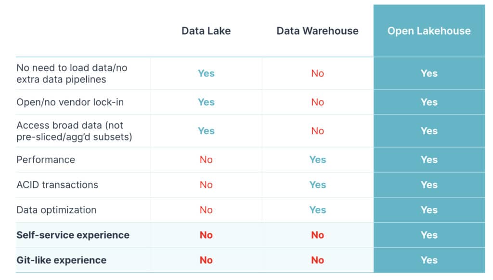
Task: Click Data Warehouse's Yes for ACID transactions
Action: tap(317, 185)
